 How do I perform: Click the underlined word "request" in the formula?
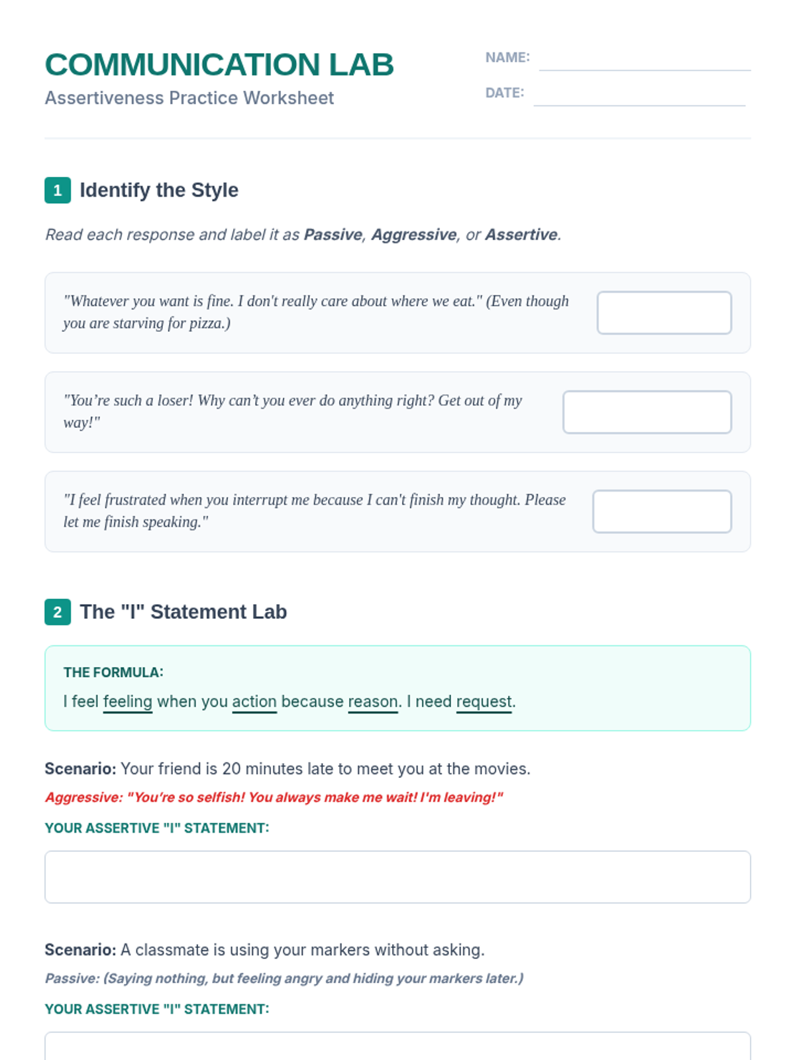484,702
